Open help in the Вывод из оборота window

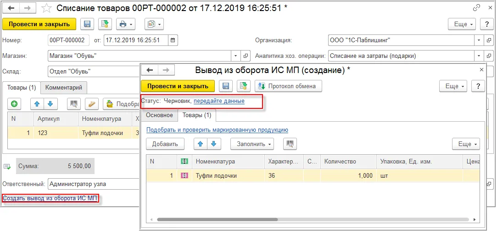click(478, 86)
